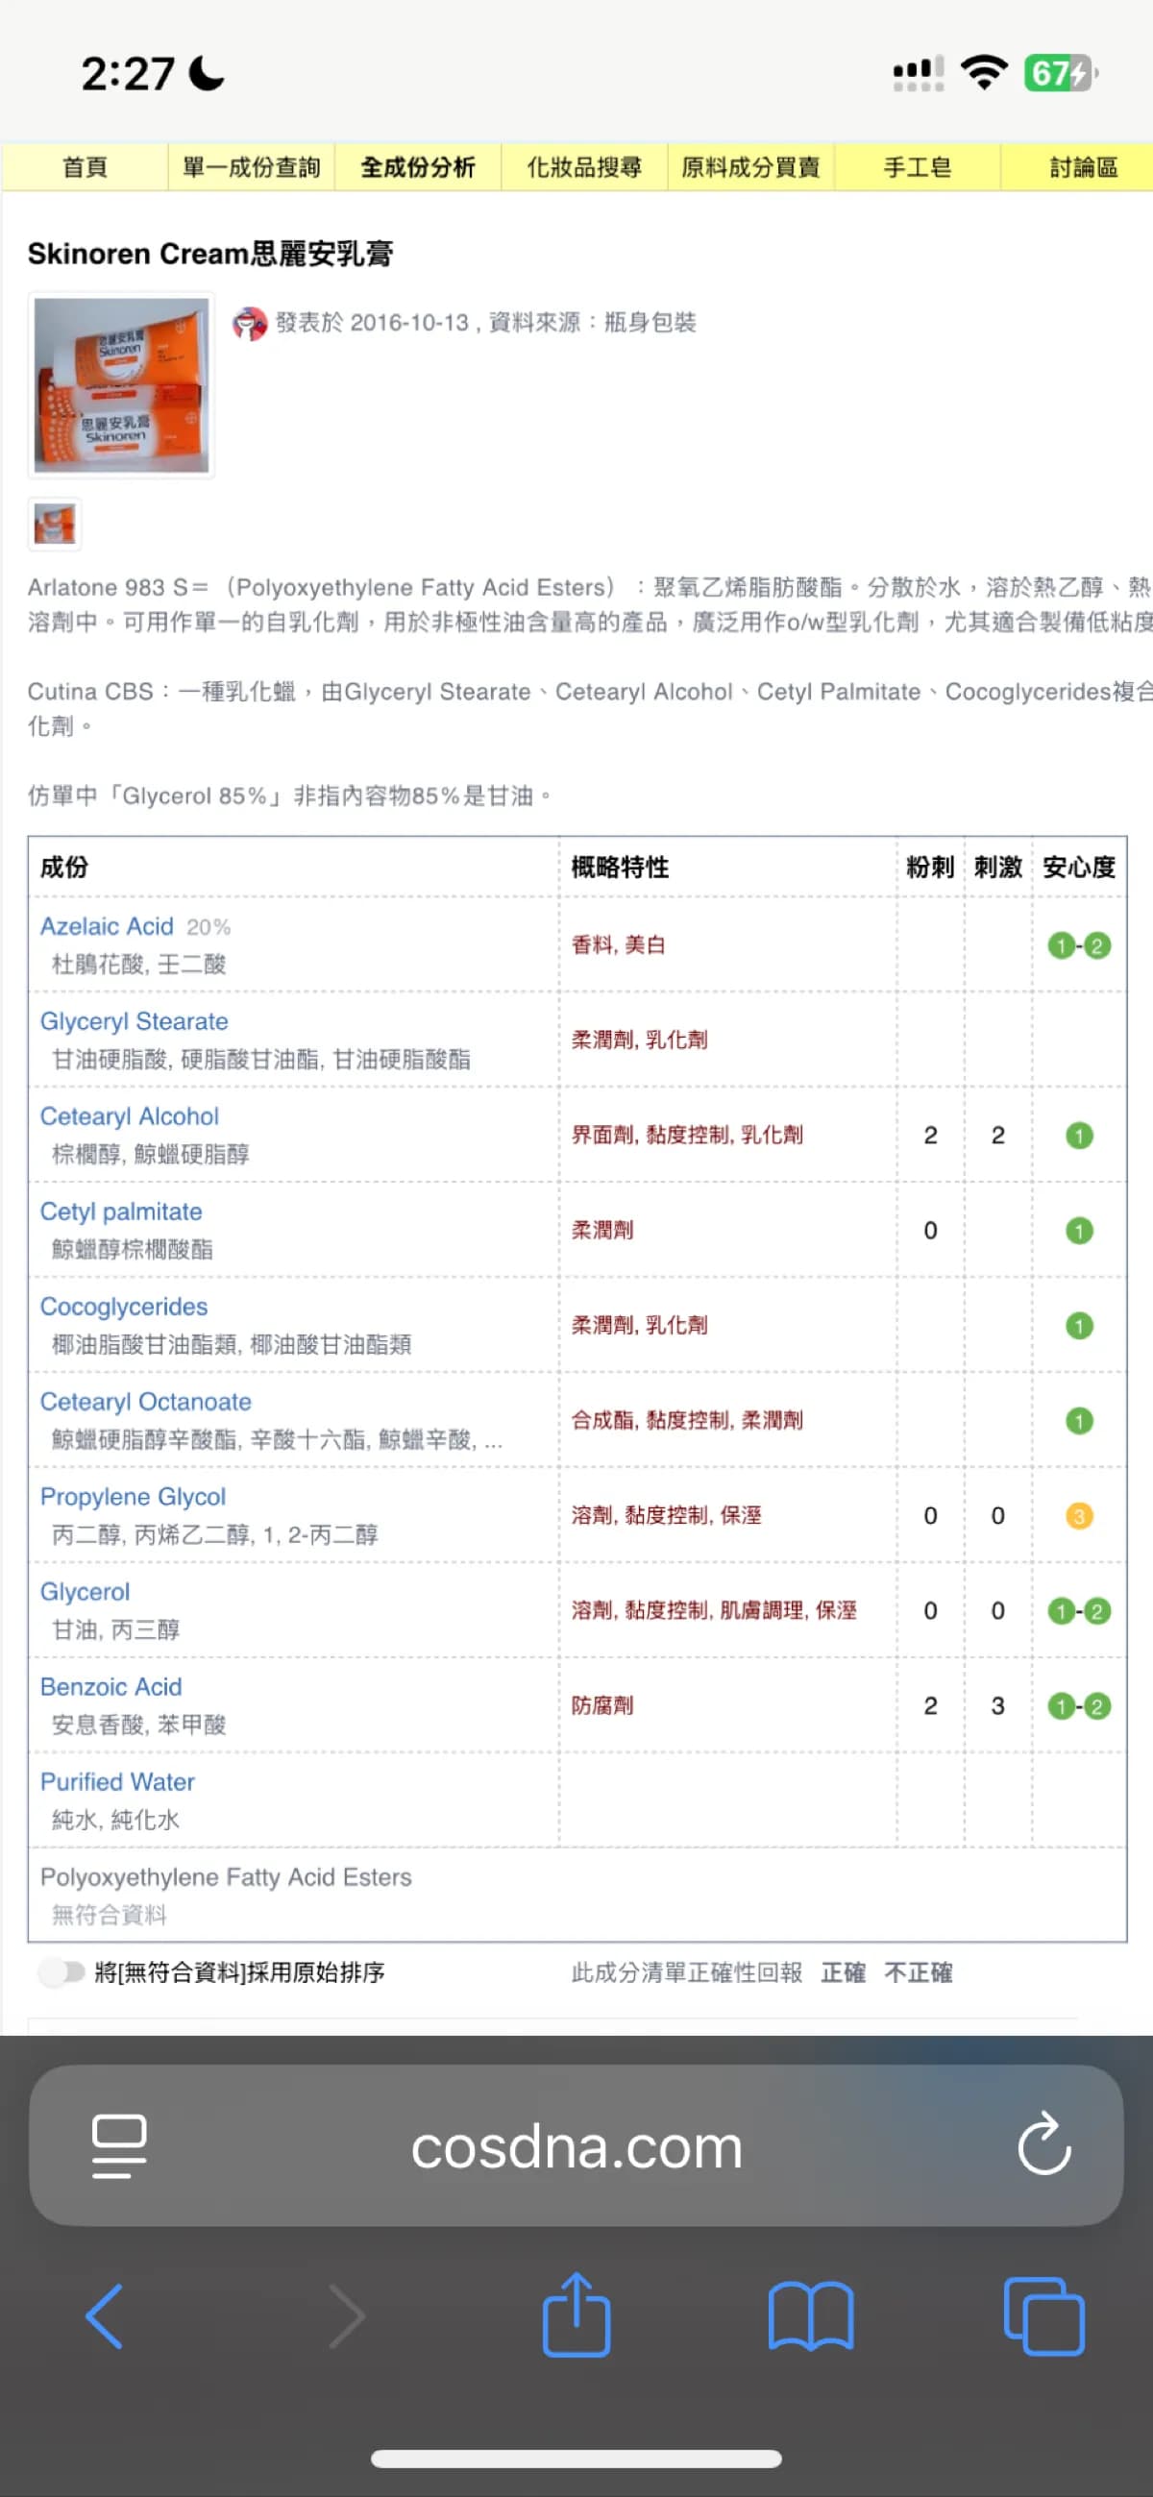Tap Propylene Glycol orange 3 safety badge
This screenshot has width=1153, height=2497.
pyautogui.click(x=1078, y=1515)
